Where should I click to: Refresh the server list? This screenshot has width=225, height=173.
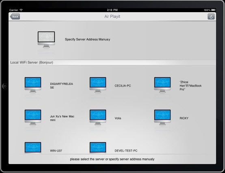[x=211, y=17]
